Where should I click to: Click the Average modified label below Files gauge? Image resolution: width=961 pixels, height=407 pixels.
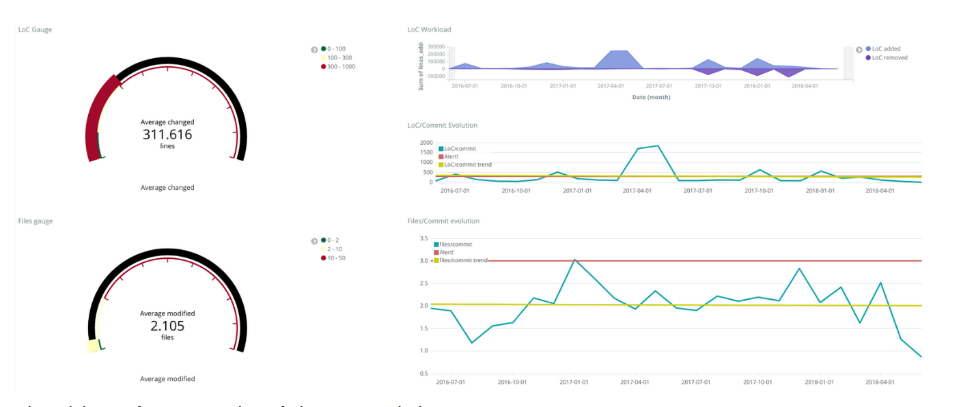[167, 379]
